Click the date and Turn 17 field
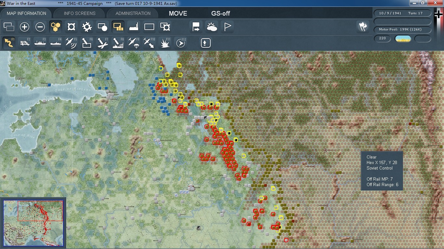The height and width of the screenshot is (249, 444). click(x=403, y=13)
